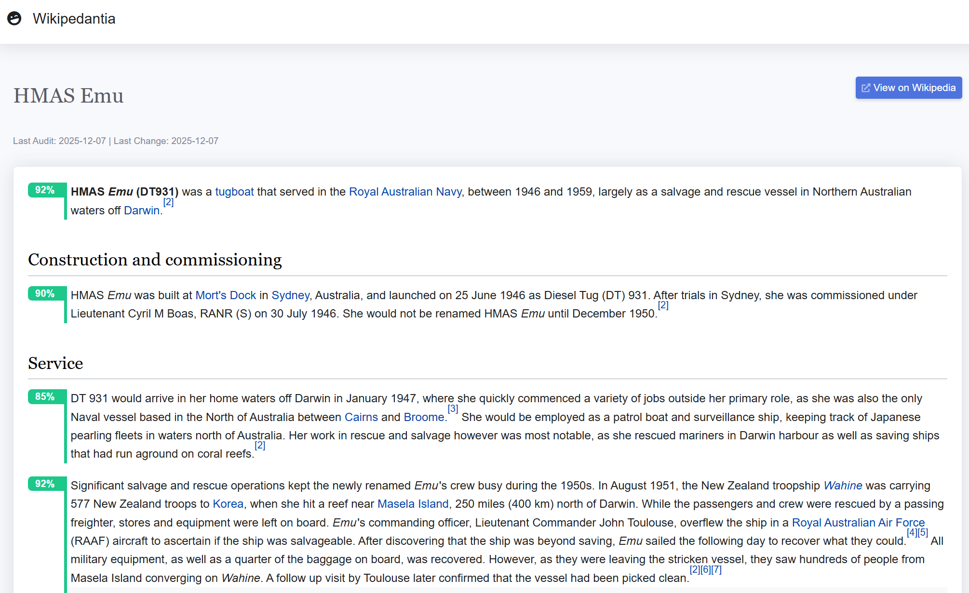Image resolution: width=969 pixels, height=593 pixels.
Task: Click the View on Wikipedia button
Action: [908, 88]
